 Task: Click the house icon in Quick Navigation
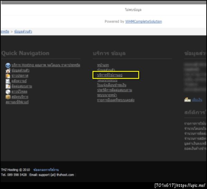click(x=8, y=71)
